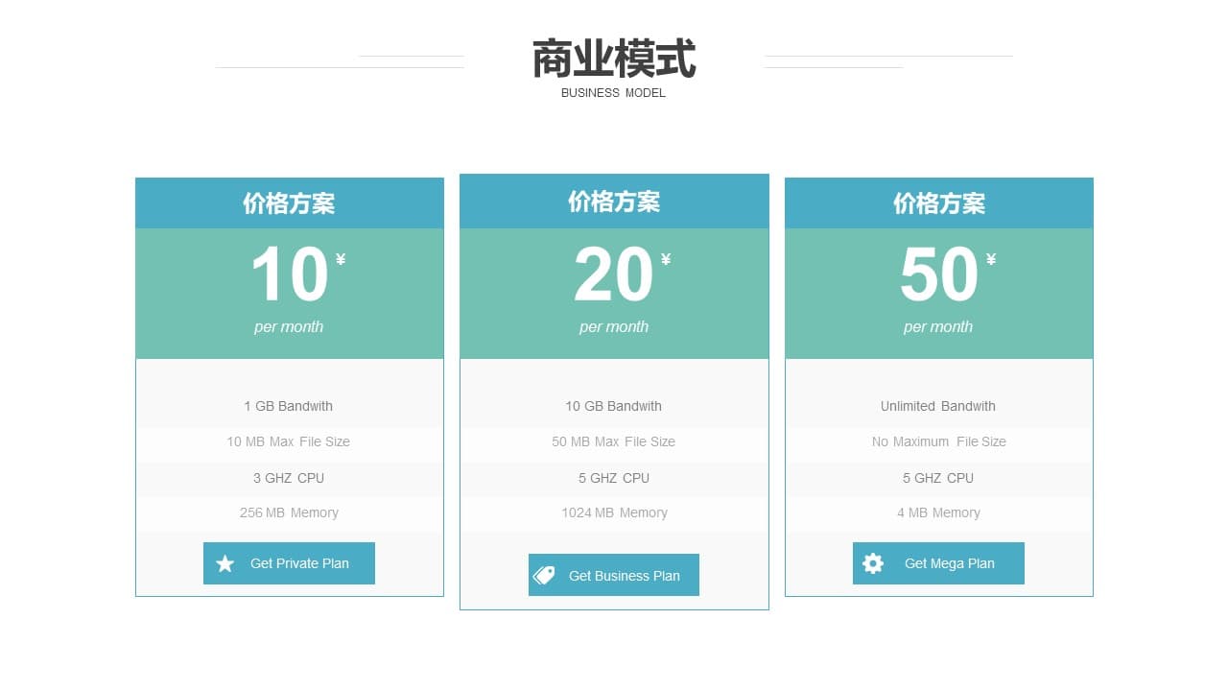Click the 价格方案 header of the 50¥ plan

pyautogui.click(x=939, y=203)
